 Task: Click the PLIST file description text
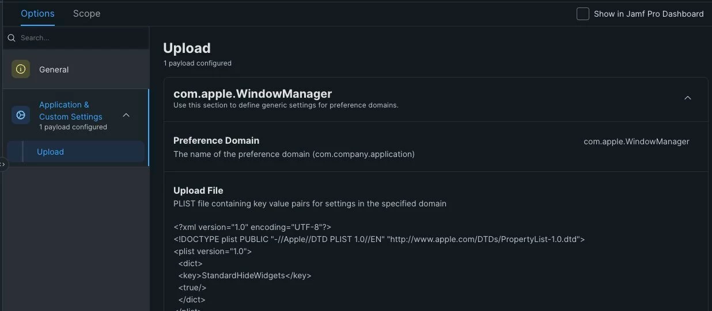310,204
